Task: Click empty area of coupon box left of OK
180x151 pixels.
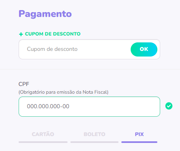Action: click(104, 49)
